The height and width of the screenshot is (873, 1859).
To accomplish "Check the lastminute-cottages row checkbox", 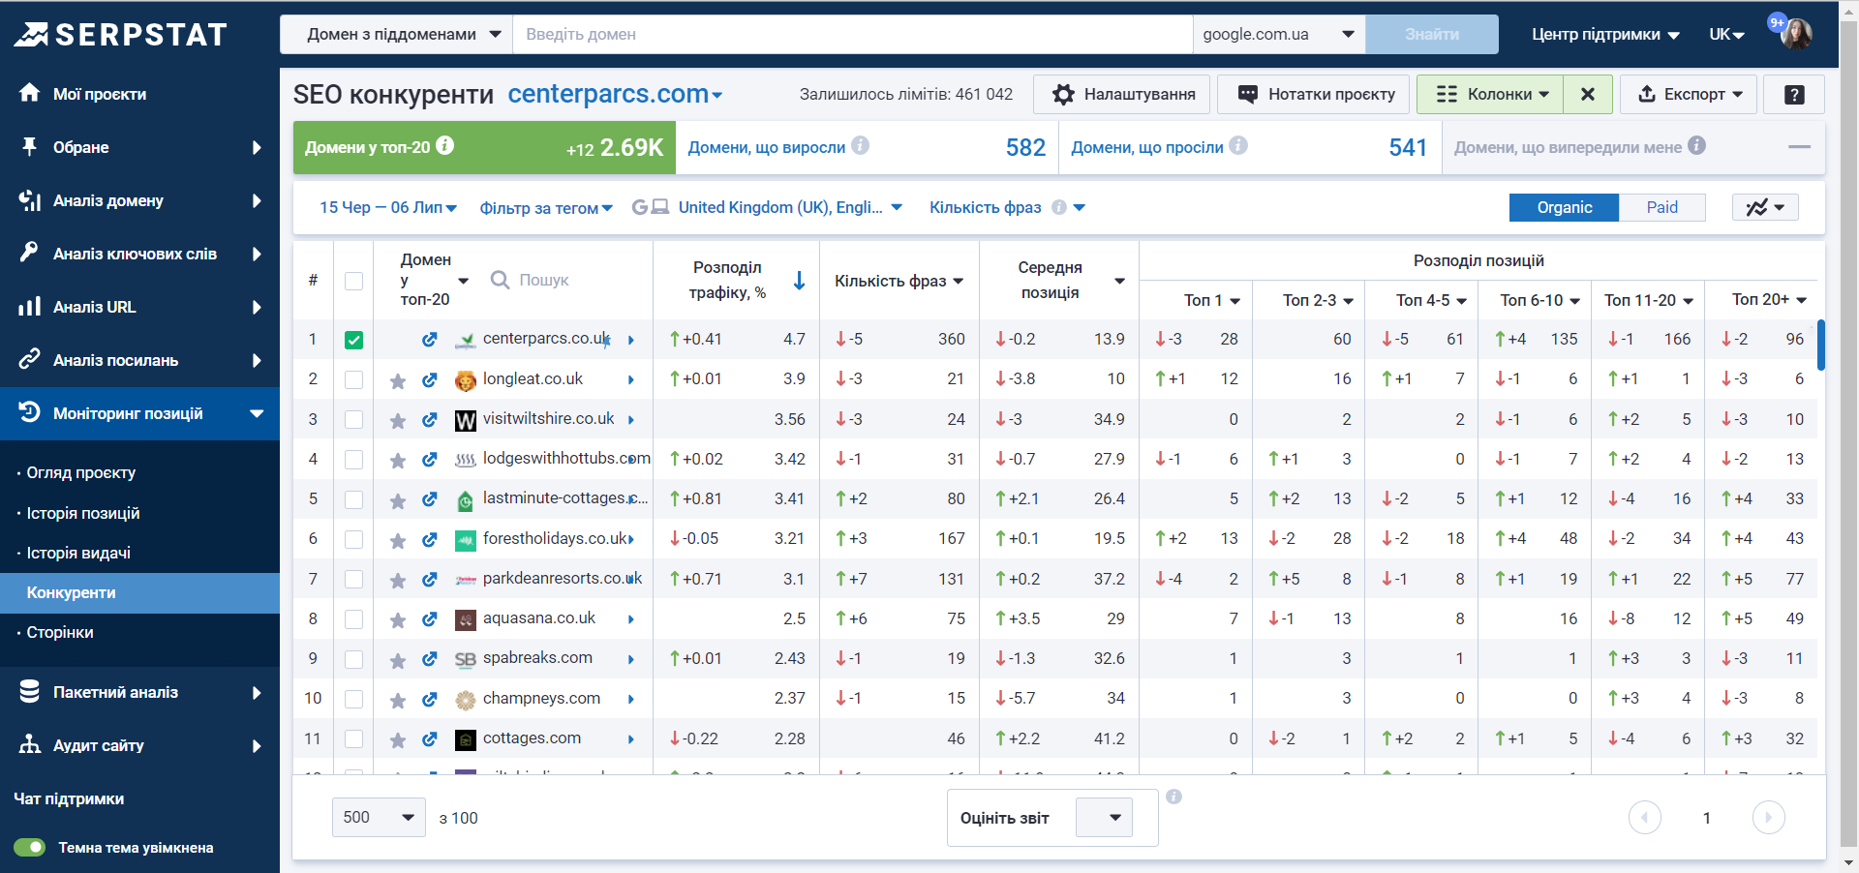I will click(x=353, y=499).
